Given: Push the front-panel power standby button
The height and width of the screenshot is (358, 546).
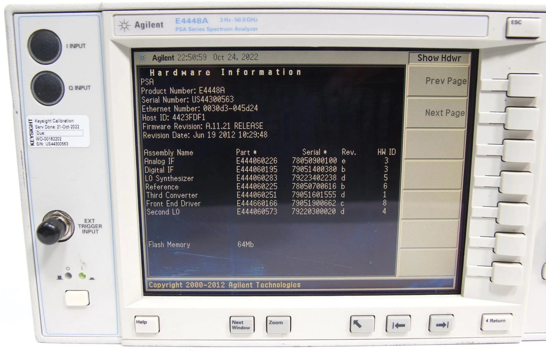Looking at the screenshot, I should coord(77,298).
